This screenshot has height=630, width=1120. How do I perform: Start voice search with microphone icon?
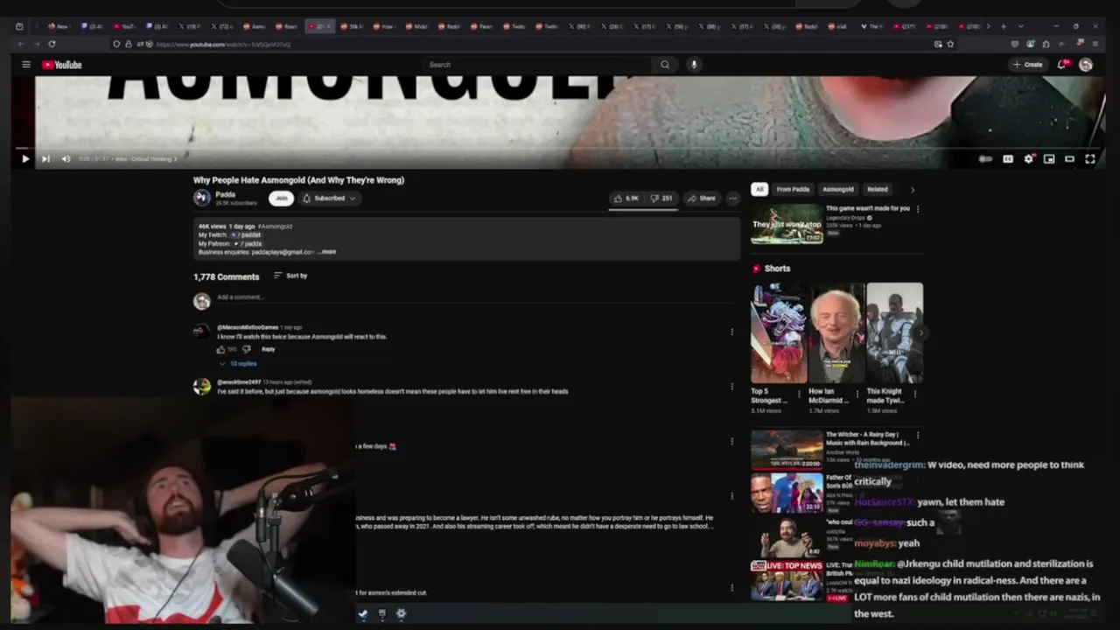pos(694,65)
